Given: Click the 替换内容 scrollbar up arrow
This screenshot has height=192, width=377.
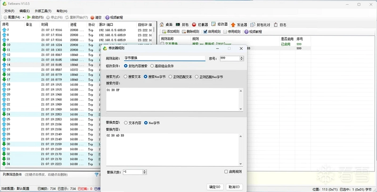Looking at the screenshot, I should [241, 136].
